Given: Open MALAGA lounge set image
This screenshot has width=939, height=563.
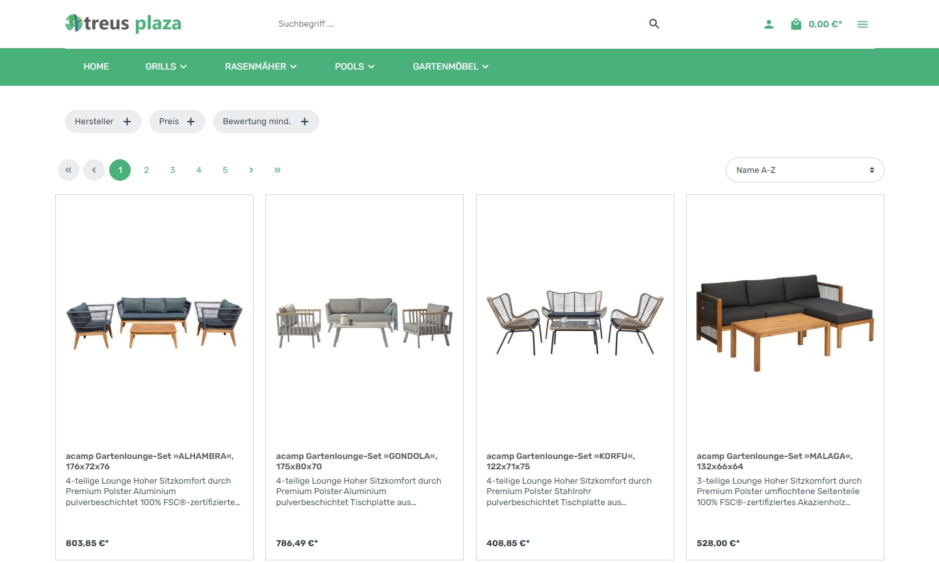Looking at the screenshot, I should [x=785, y=322].
